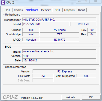
Task: Click the model field P8Z77-V PRO
Action: coord(46,24)
